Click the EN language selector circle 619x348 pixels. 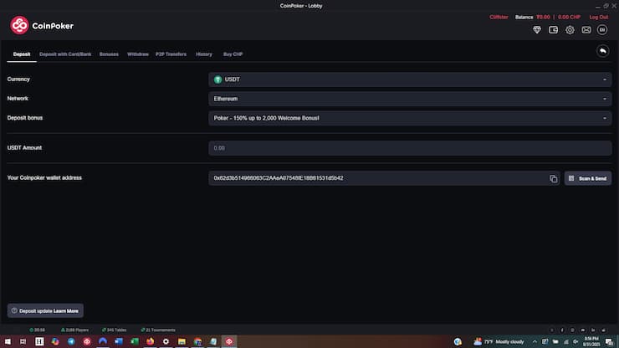(x=602, y=29)
